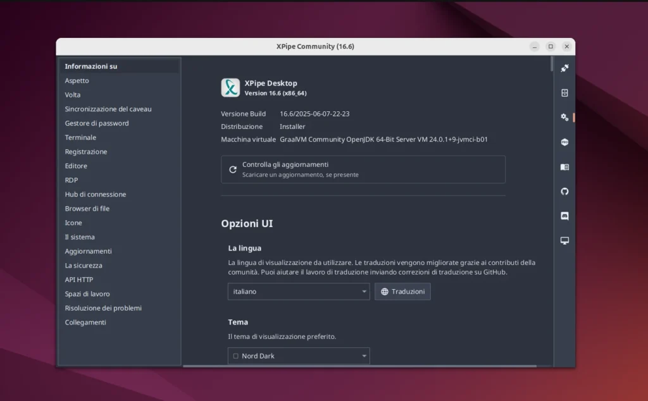
Task: Click the monitor icon in sidebar
Action: click(x=564, y=240)
